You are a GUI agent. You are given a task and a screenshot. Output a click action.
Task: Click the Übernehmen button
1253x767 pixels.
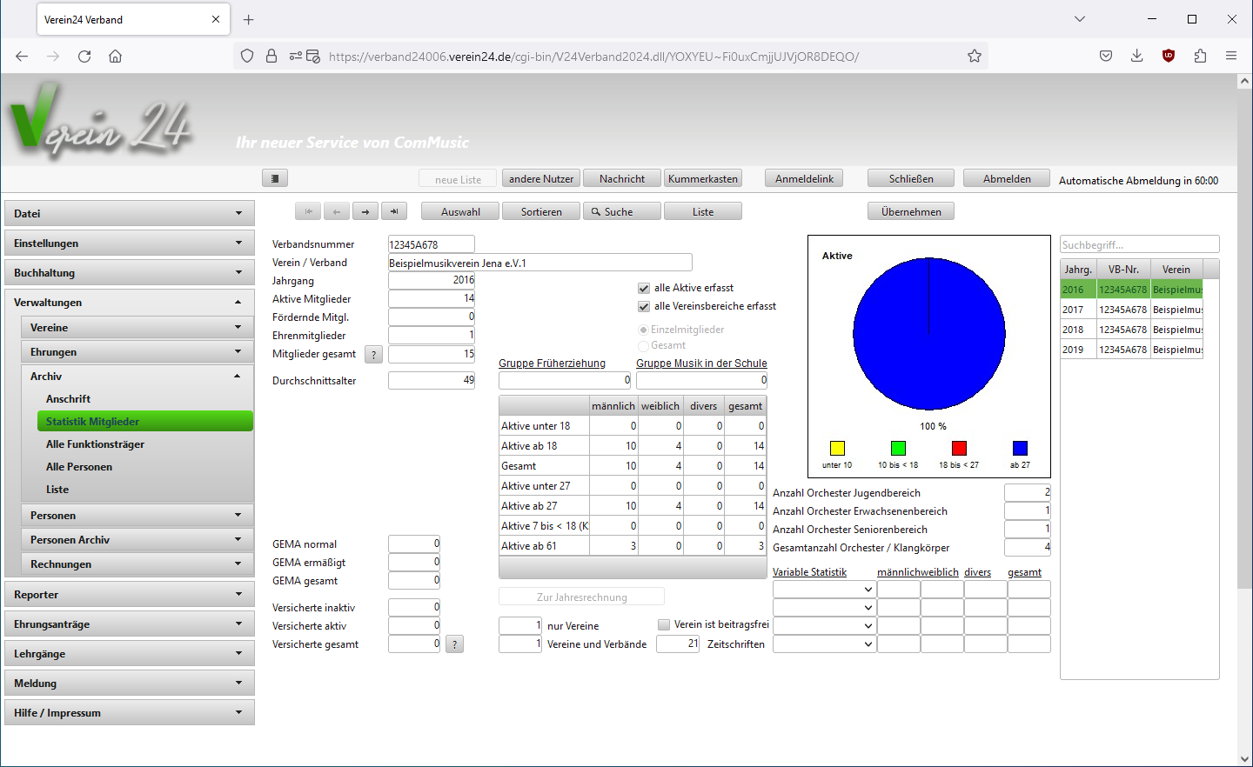point(910,211)
